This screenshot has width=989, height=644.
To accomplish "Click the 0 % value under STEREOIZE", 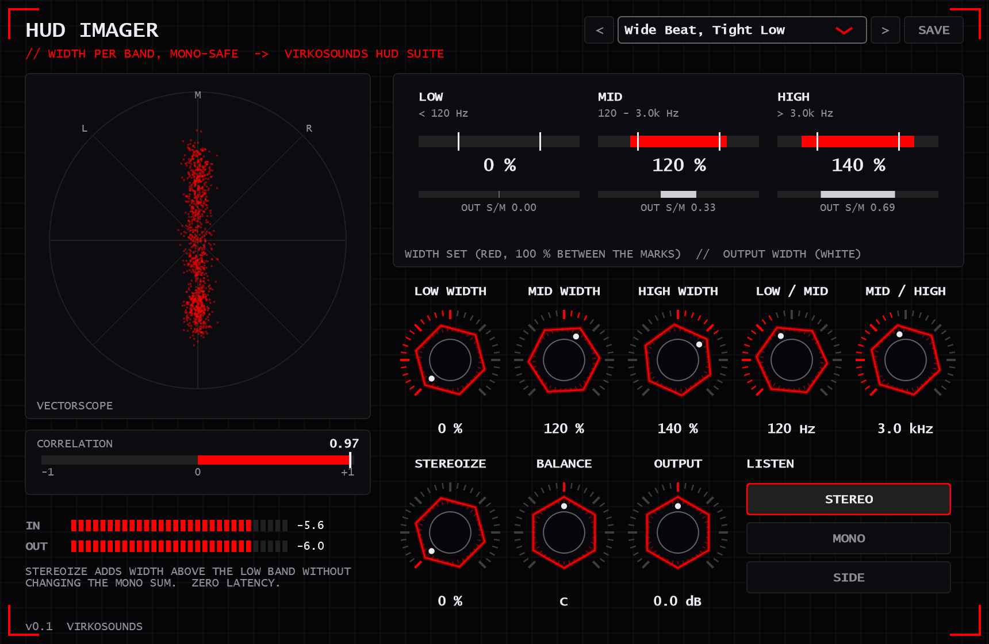I will click(450, 601).
